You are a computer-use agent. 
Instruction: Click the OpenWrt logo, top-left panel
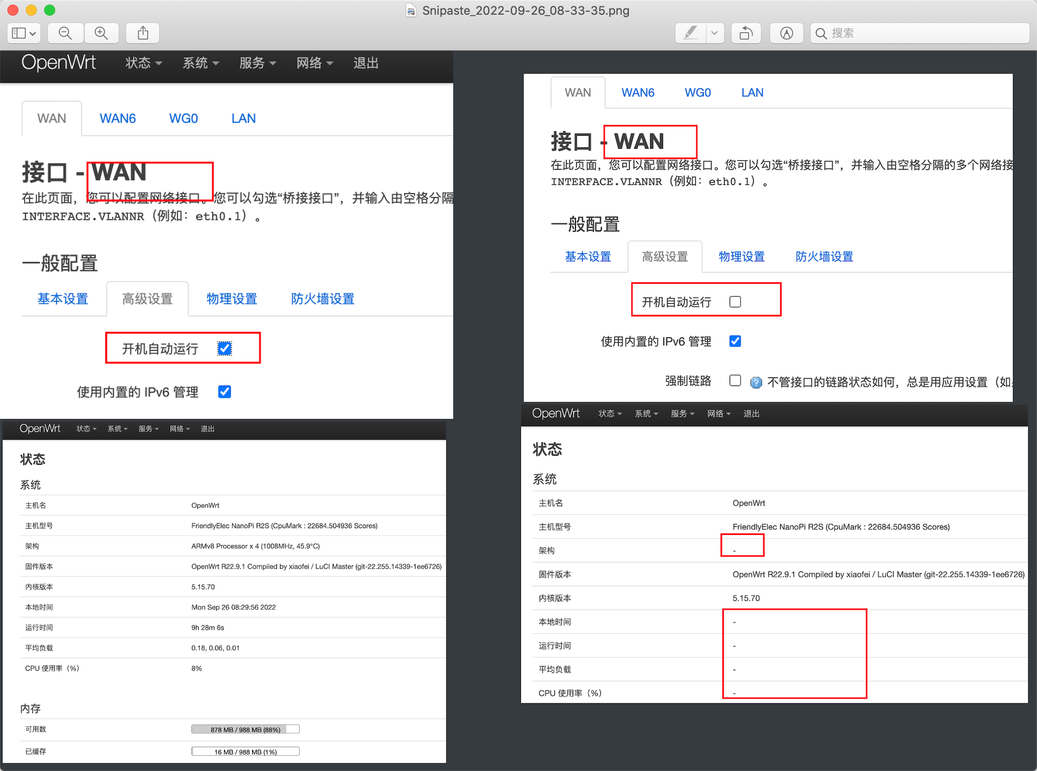coord(58,63)
